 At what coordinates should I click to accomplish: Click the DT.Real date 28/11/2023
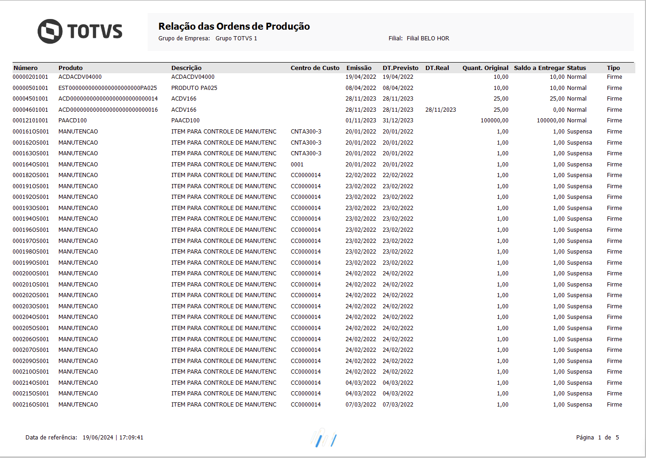(441, 110)
